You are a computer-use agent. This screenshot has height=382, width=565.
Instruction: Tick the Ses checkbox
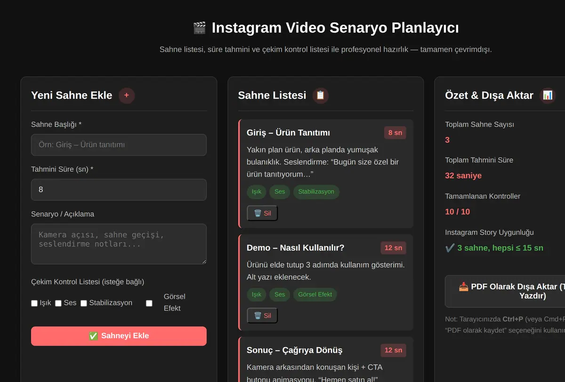(58, 303)
